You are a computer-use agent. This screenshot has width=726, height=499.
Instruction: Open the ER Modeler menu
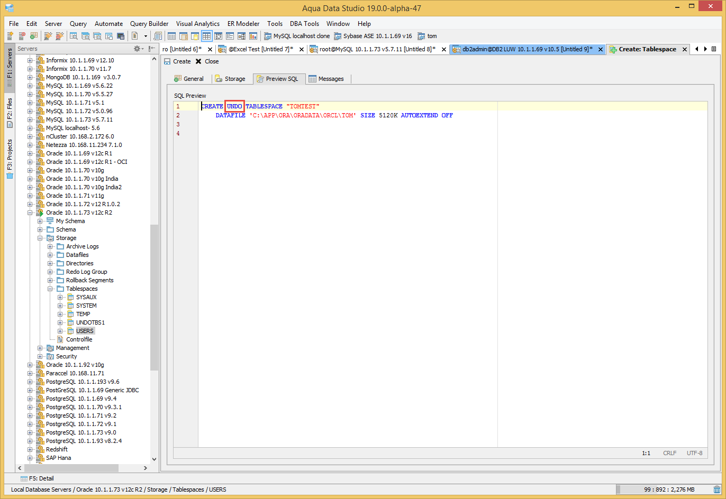243,24
